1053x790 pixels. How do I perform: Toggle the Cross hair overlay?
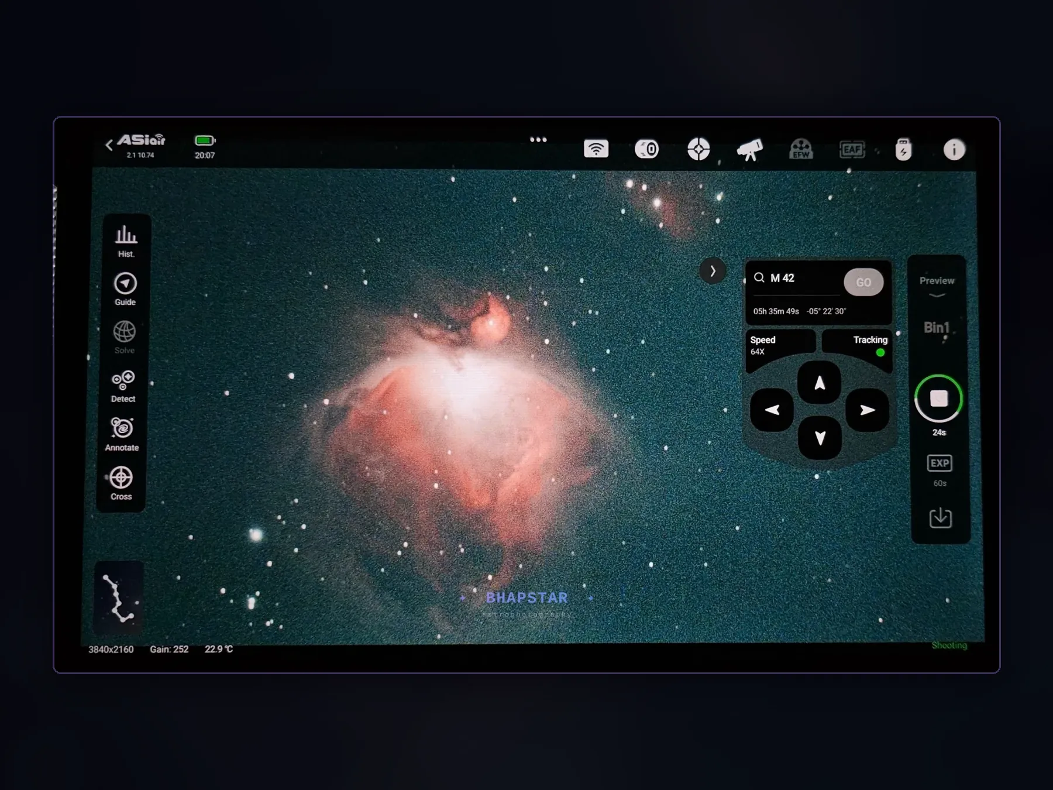coord(121,483)
